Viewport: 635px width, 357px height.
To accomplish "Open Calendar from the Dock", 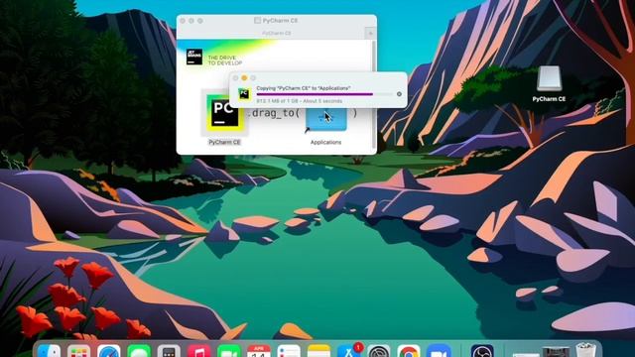I will (259, 351).
